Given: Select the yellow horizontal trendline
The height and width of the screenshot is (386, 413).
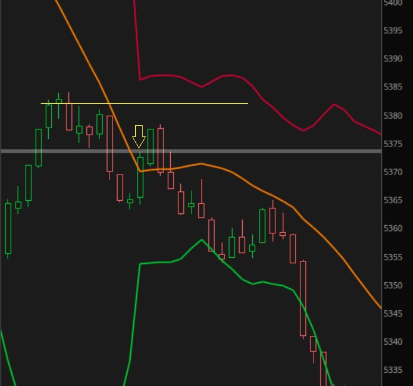Looking at the screenshot, I should pyautogui.click(x=144, y=103).
